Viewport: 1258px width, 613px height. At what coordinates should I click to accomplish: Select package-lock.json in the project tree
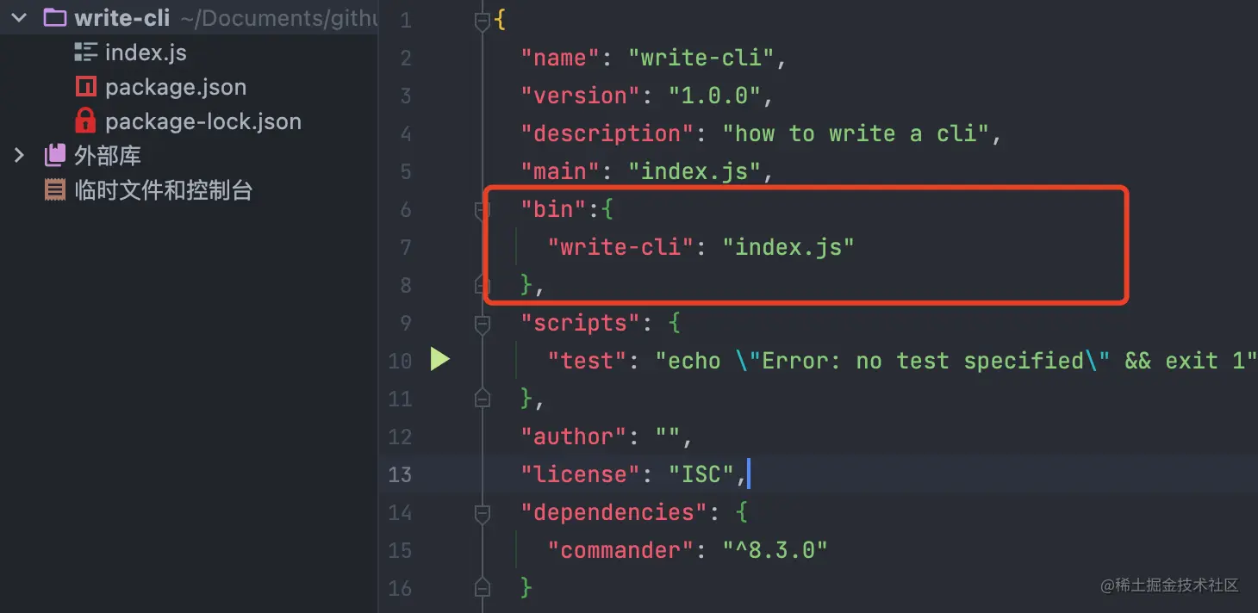(x=203, y=121)
